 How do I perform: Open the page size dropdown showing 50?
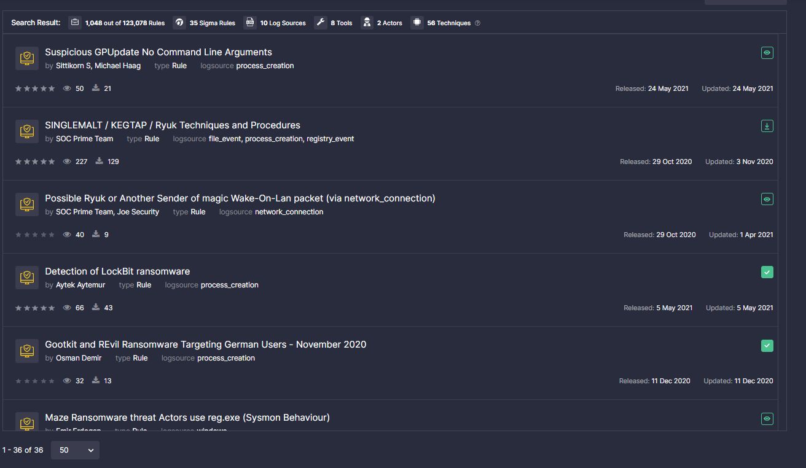coord(75,450)
